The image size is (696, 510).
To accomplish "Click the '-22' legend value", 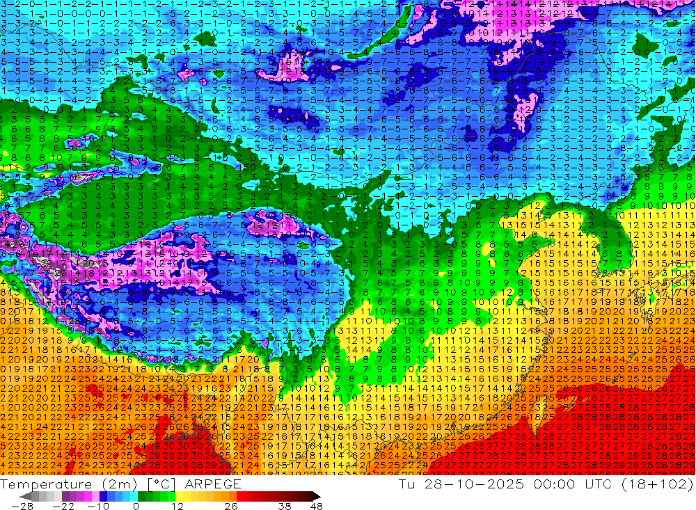I will (x=63, y=506).
